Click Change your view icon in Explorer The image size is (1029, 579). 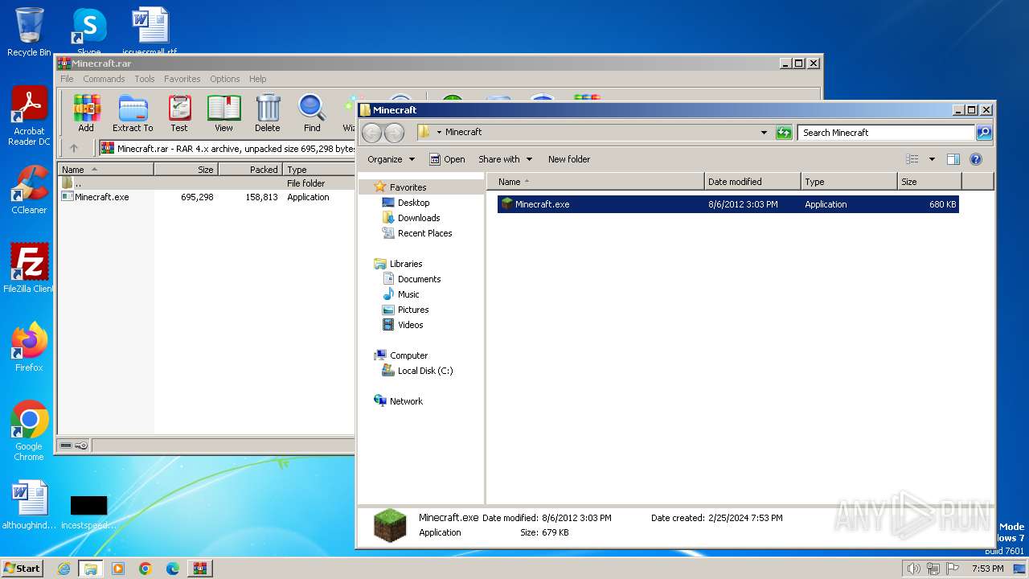pyautogui.click(x=912, y=159)
